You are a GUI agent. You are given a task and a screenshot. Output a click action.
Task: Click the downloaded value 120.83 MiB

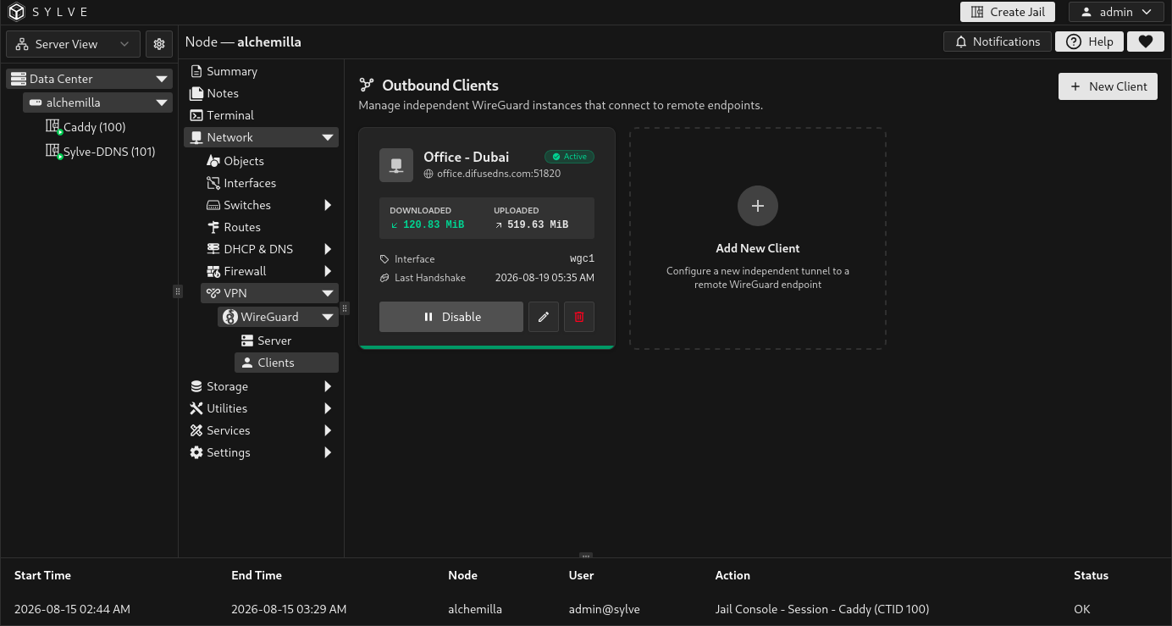pos(434,224)
